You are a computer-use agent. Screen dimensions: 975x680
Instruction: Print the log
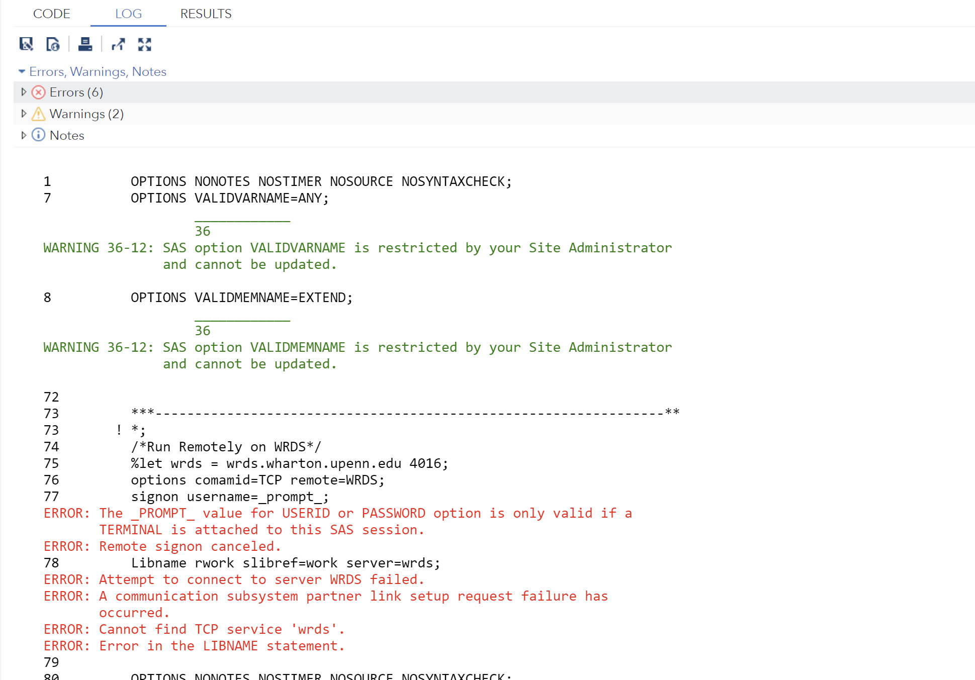85,45
